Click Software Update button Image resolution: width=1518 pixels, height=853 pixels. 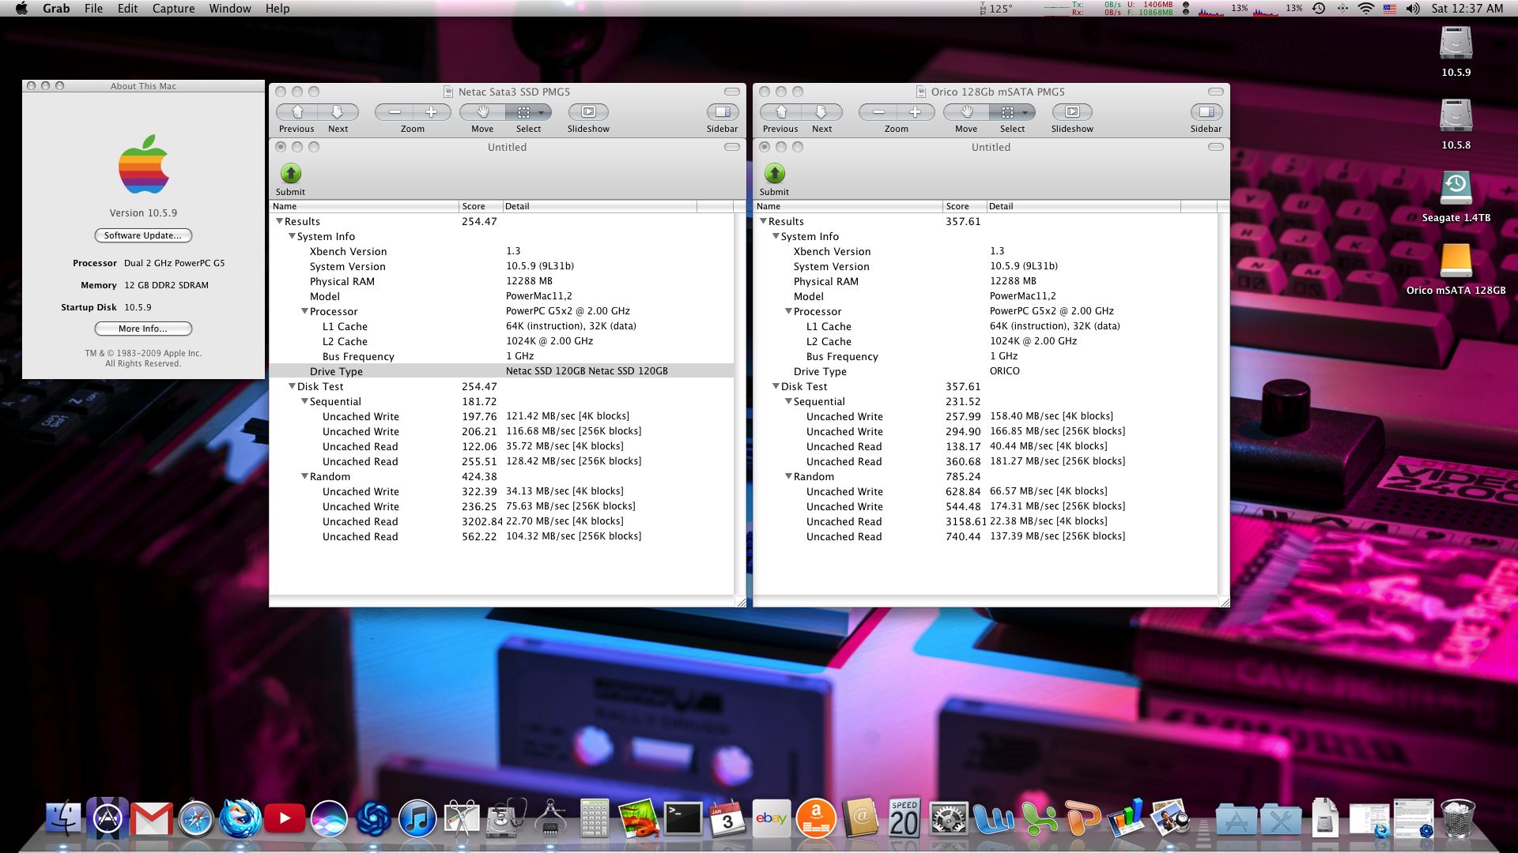click(x=143, y=235)
